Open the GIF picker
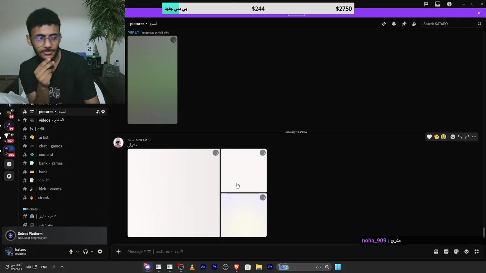Image resolution: width=486 pixels, height=273 pixels. point(447,251)
